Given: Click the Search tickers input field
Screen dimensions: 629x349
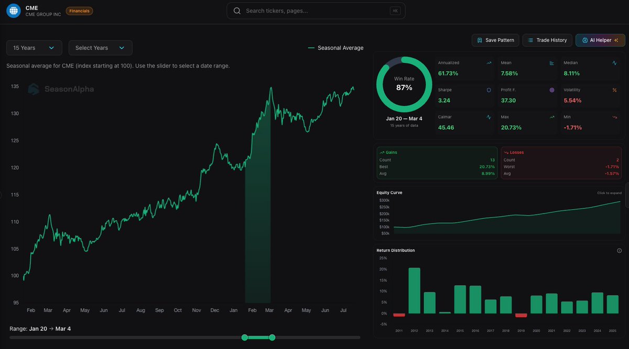Looking at the screenshot, I should click(314, 10).
